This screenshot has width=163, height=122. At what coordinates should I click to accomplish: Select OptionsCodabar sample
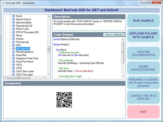[24, 22]
